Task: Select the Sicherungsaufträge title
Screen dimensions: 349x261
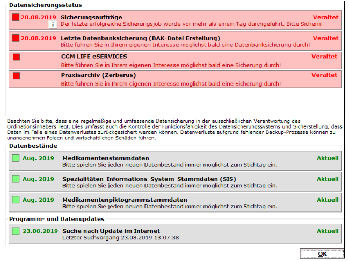Action: 91,17
